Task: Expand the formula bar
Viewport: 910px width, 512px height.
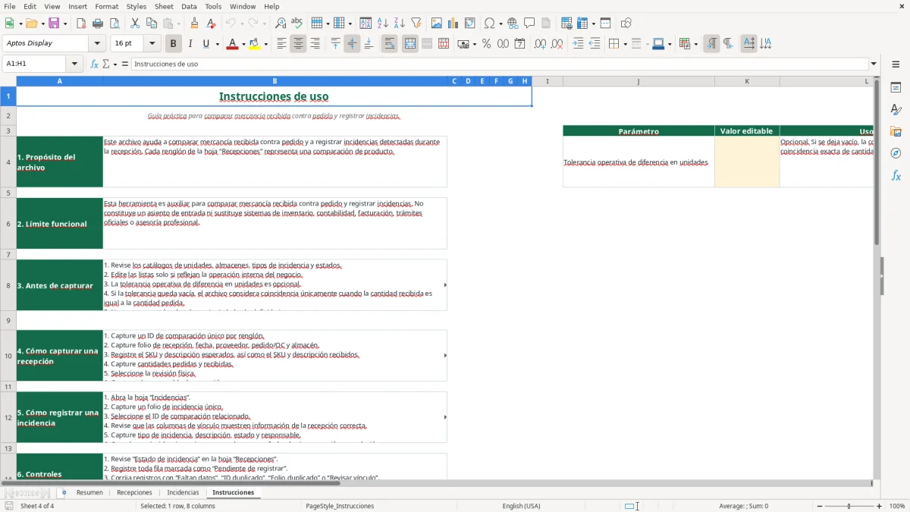Action: click(x=874, y=64)
